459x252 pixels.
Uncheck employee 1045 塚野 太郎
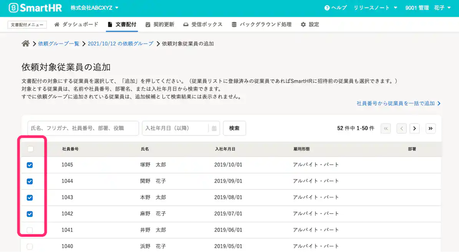30,165
